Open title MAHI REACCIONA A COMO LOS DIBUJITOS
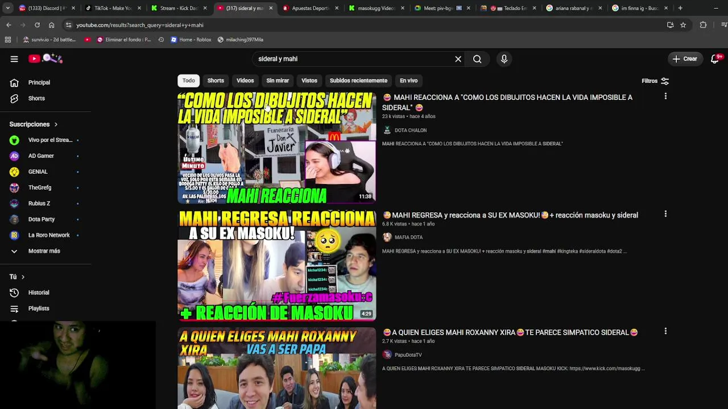This screenshot has height=409, width=728. click(x=507, y=102)
